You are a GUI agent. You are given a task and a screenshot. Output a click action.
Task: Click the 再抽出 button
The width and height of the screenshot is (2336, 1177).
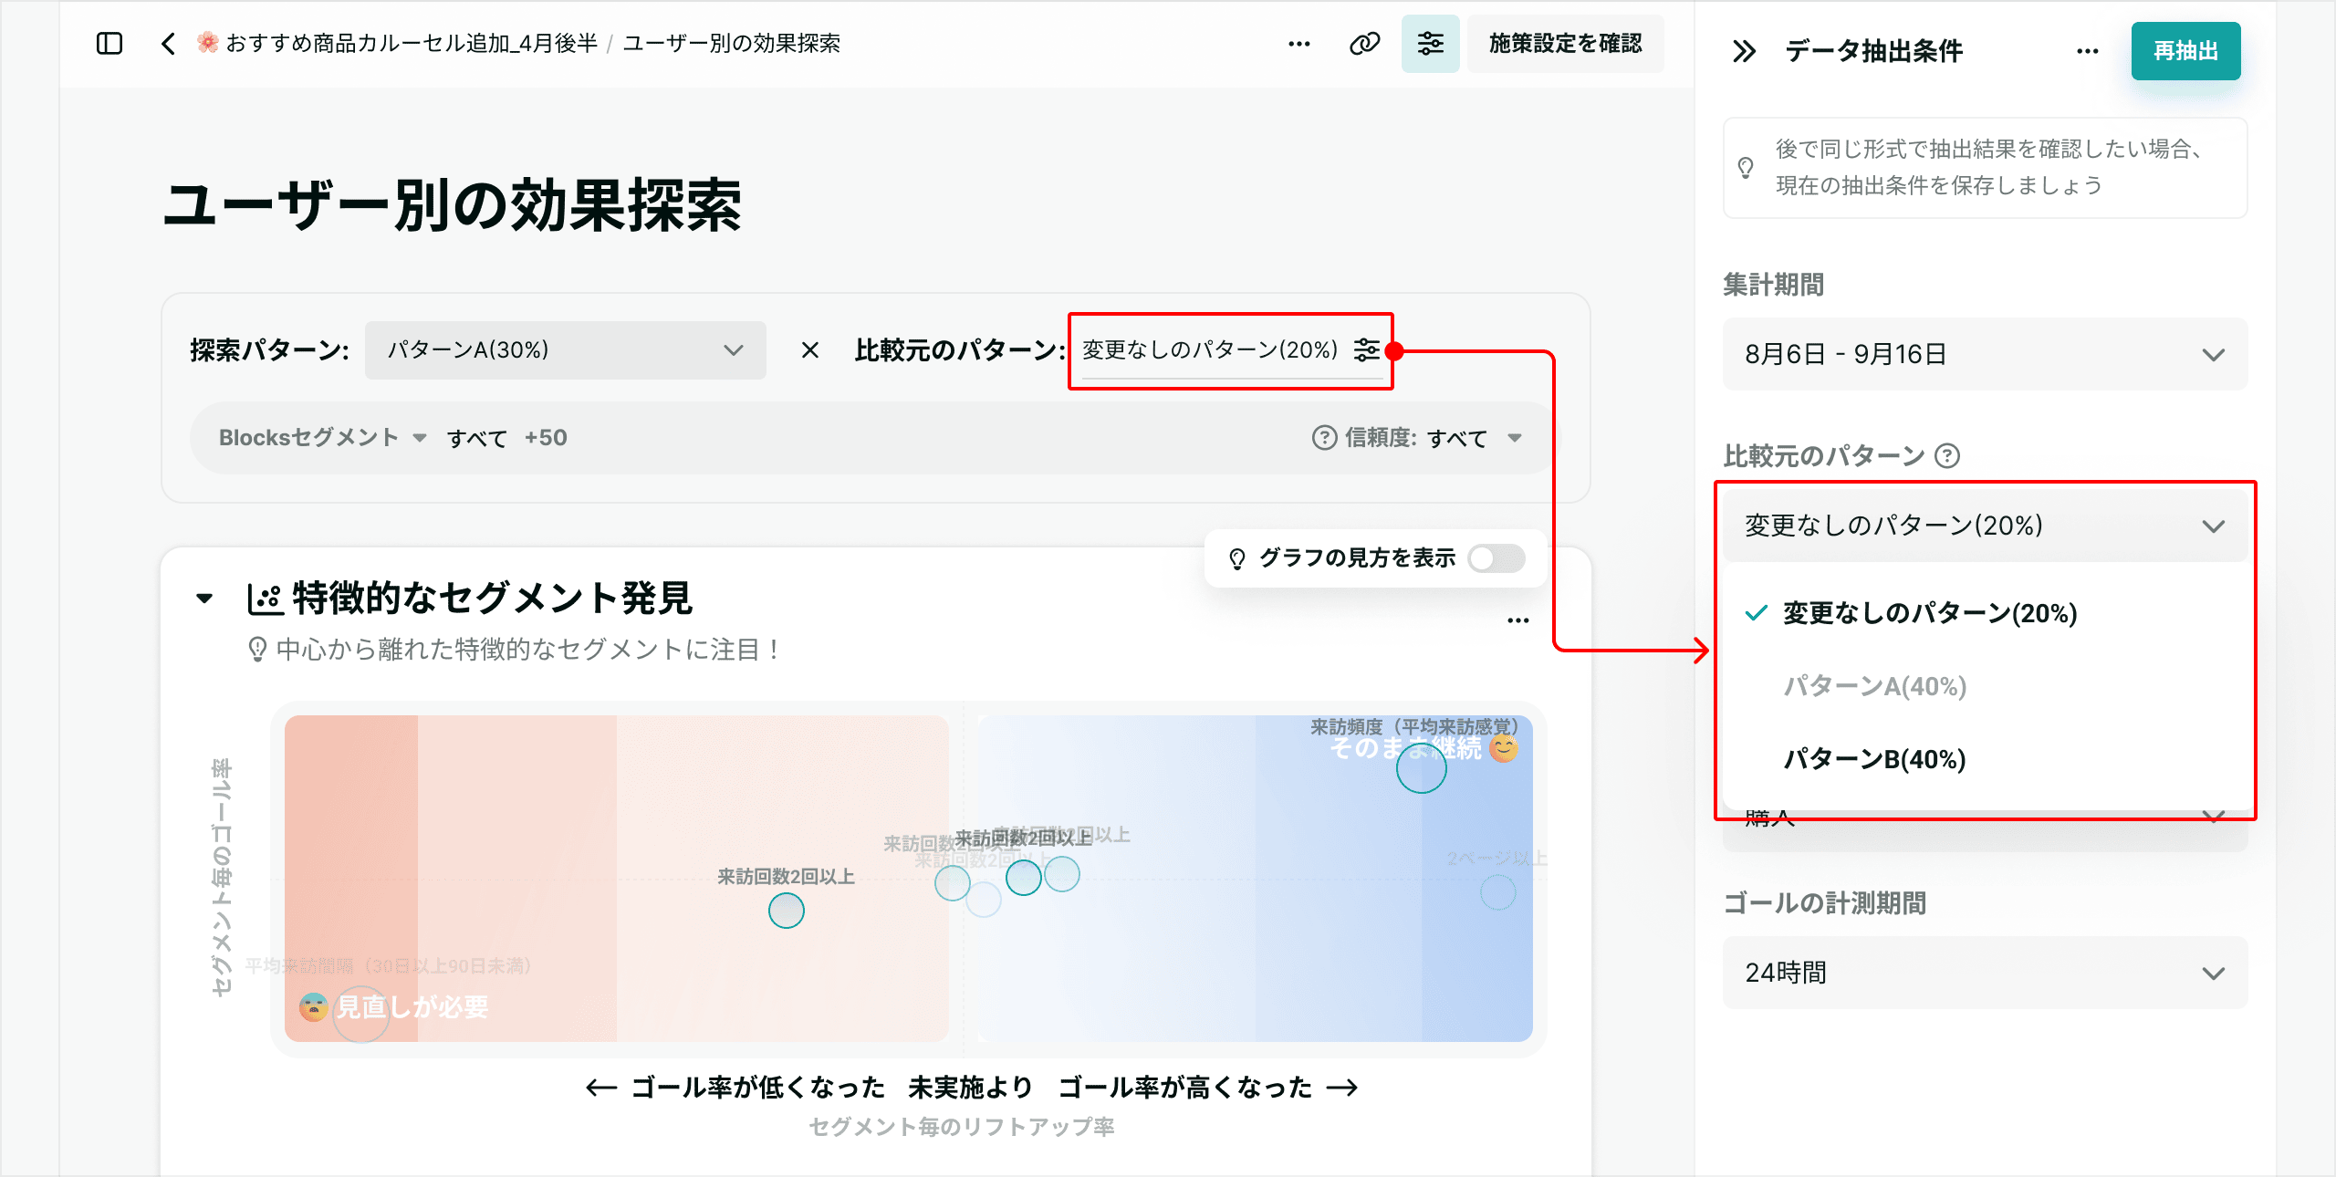pos(2185,51)
